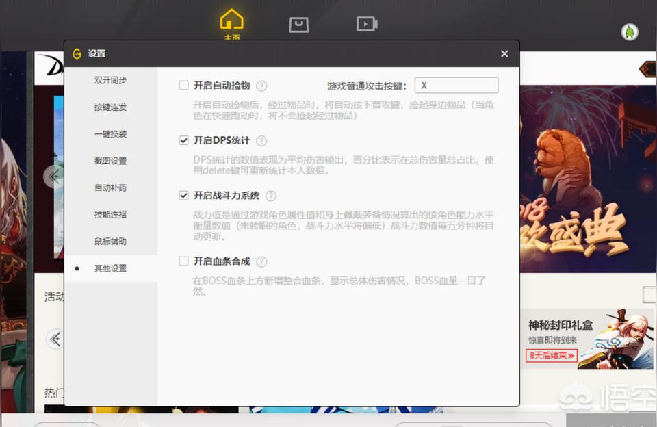Select 双开同步 in settings sidebar
657x427 pixels.
tap(110, 80)
